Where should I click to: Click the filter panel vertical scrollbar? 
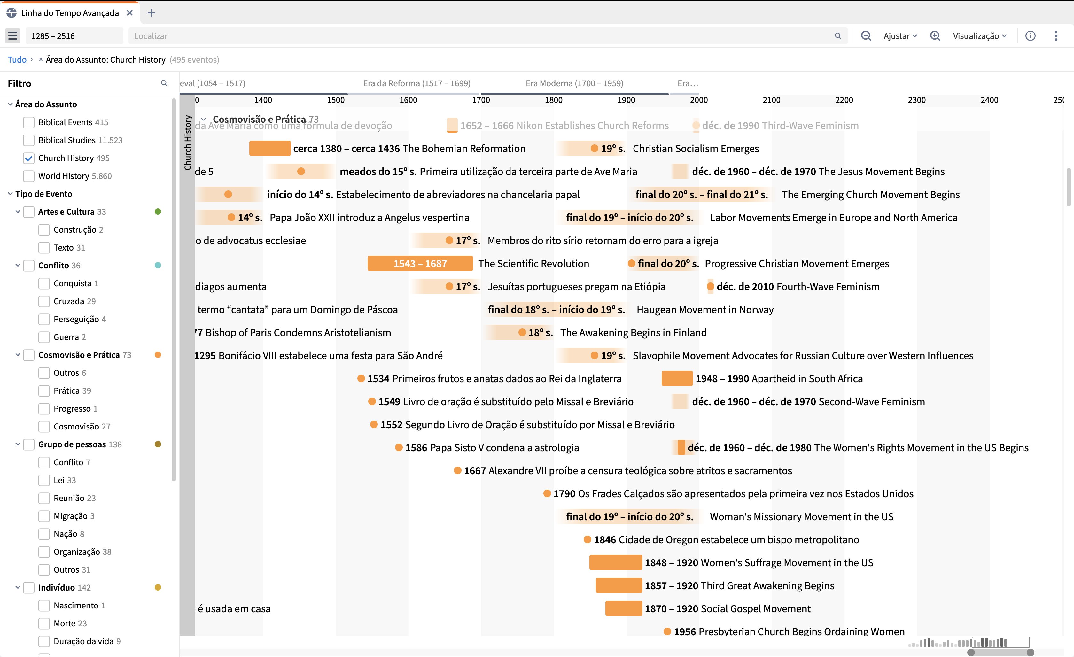(x=174, y=290)
